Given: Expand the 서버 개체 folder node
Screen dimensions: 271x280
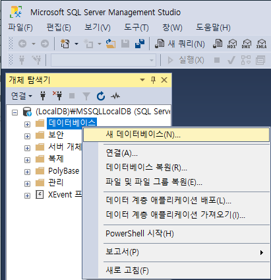Looking at the screenshot, I should click(27, 148).
